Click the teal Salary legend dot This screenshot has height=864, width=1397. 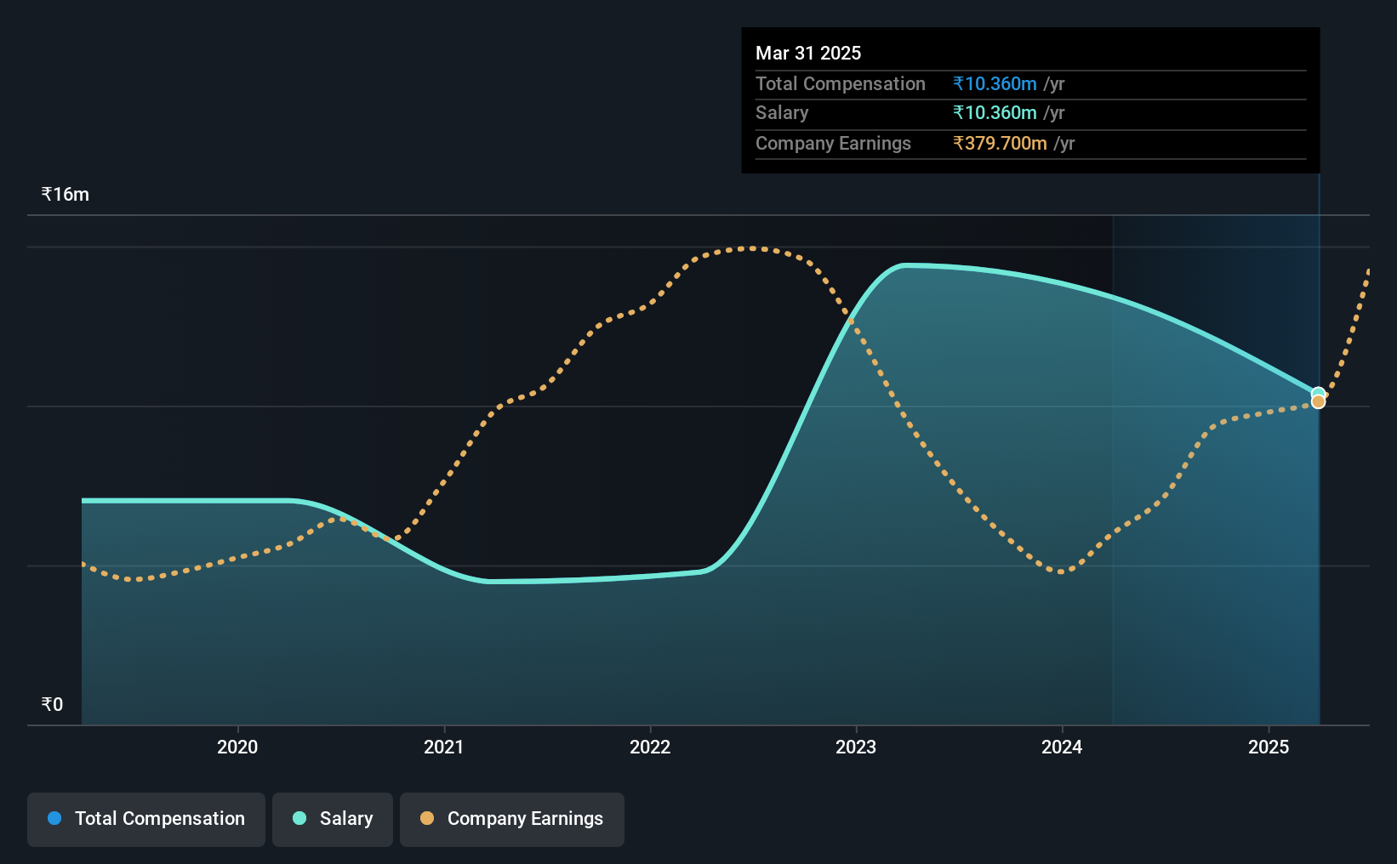pyautogui.click(x=299, y=818)
